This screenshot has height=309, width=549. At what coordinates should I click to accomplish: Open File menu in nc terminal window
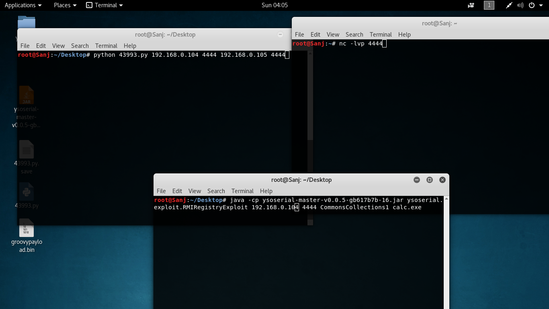click(x=299, y=35)
